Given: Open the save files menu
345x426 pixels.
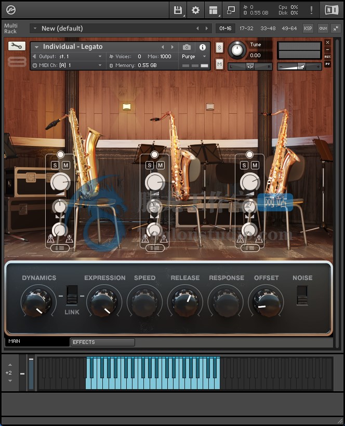Looking at the screenshot, I should point(178,10).
